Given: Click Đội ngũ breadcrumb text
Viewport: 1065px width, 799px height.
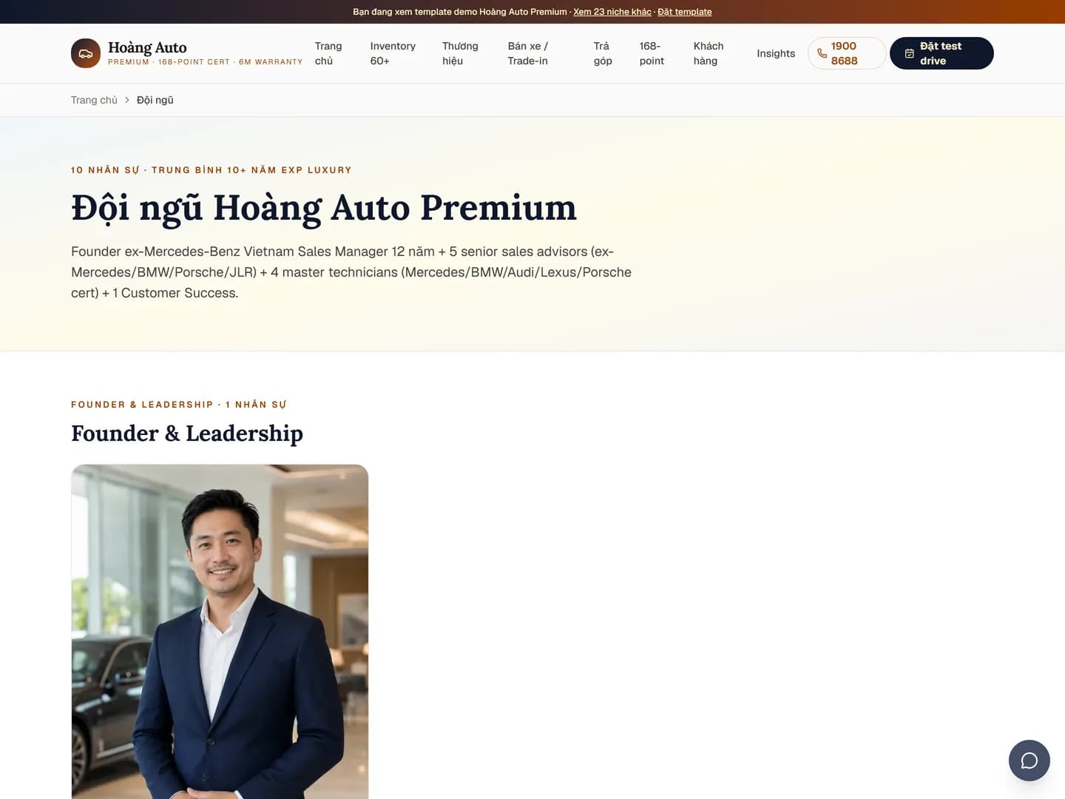Looking at the screenshot, I should [155, 100].
